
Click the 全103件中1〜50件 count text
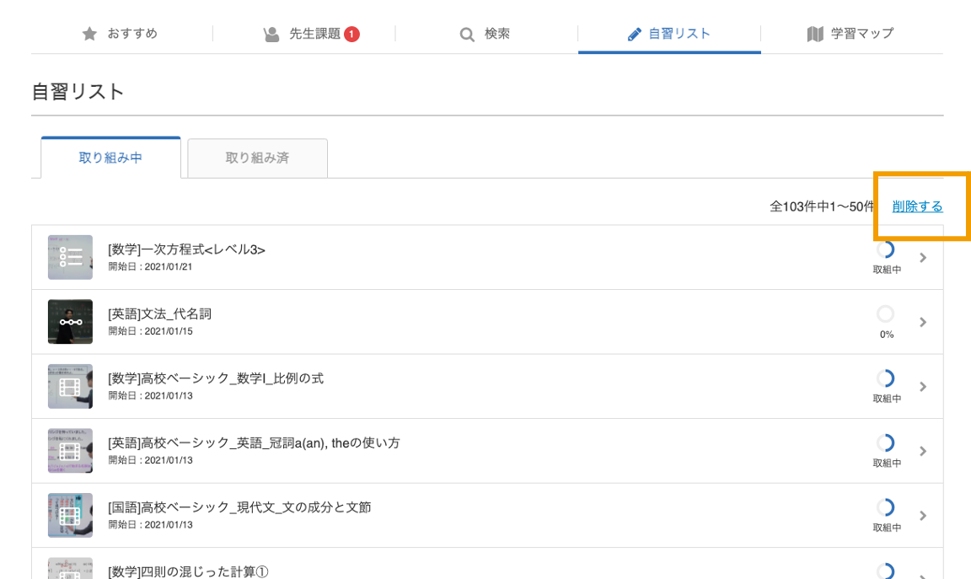(822, 206)
